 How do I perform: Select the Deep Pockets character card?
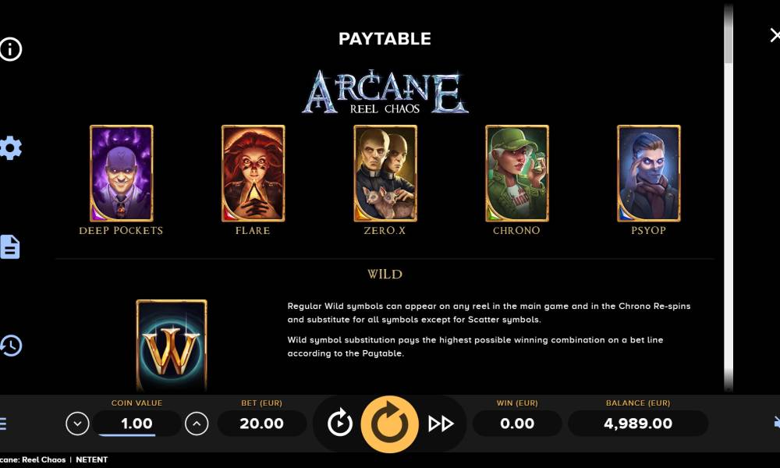(x=122, y=173)
